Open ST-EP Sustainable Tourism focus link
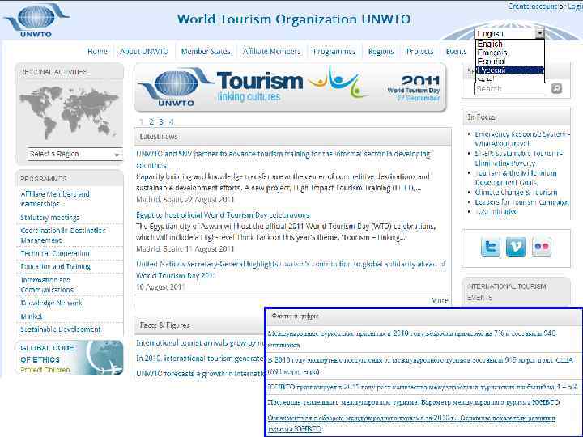Image resolution: width=583 pixels, height=437 pixels. click(x=518, y=159)
